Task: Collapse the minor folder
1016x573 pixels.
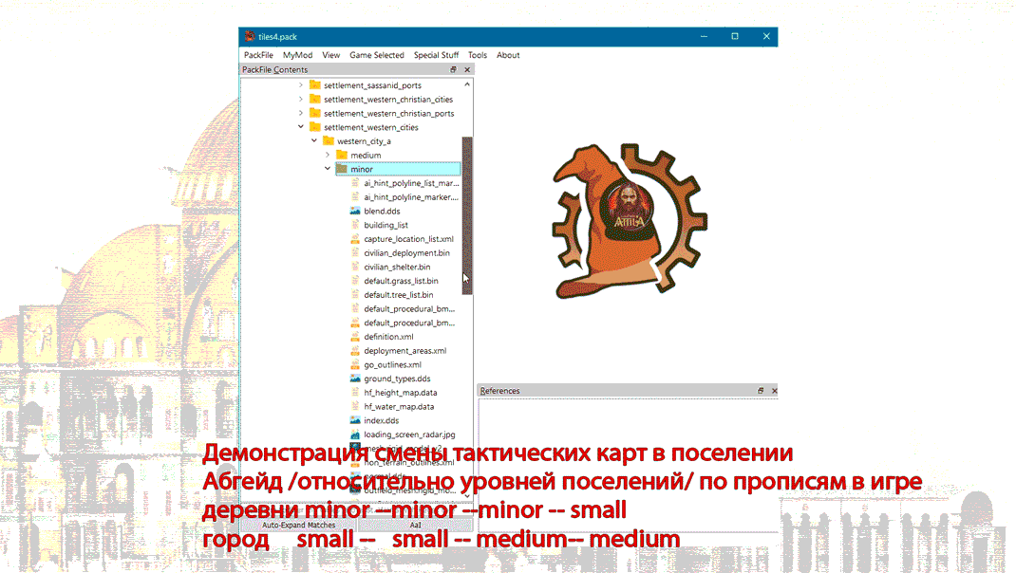Action: coord(328,168)
